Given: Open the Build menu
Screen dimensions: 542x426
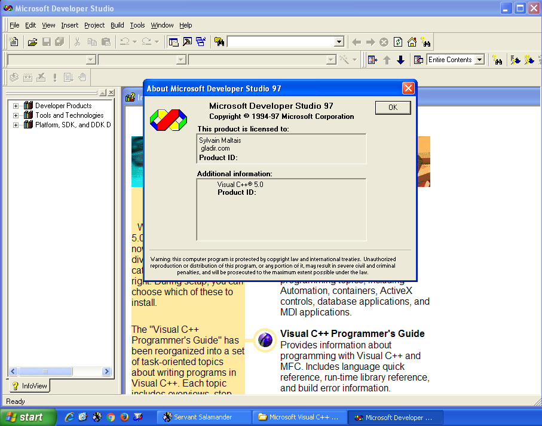Looking at the screenshot, I should coord(117,25).
